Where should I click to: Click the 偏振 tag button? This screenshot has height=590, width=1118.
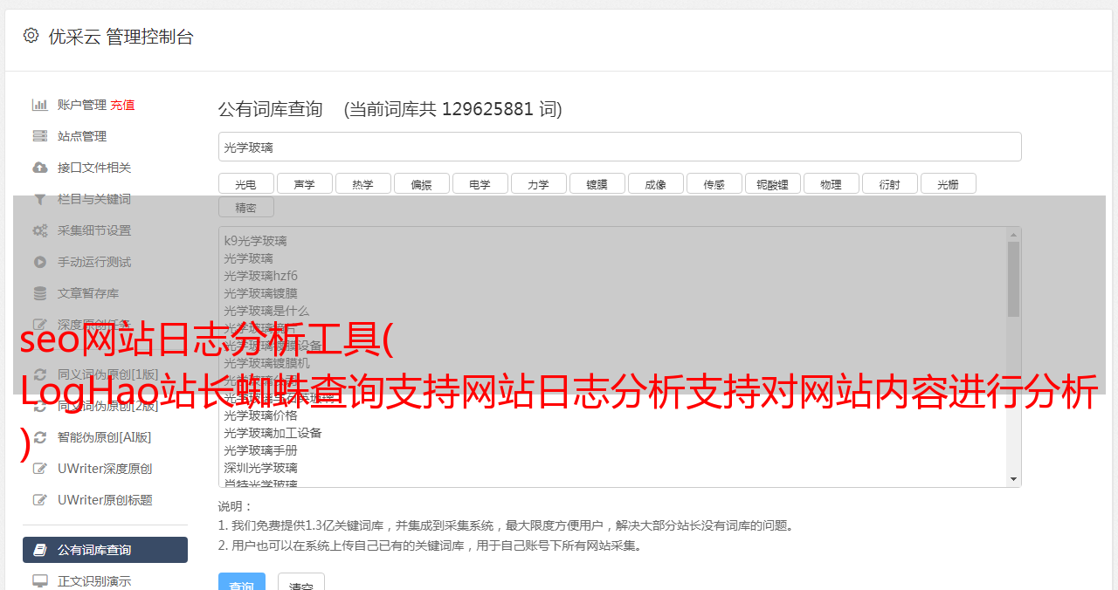coord(422,183)
